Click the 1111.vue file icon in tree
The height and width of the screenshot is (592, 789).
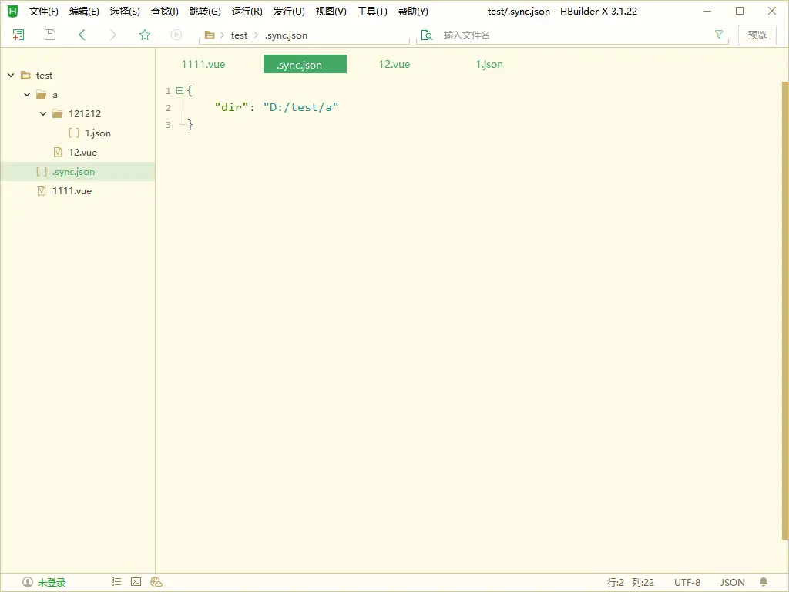point(42,191)
